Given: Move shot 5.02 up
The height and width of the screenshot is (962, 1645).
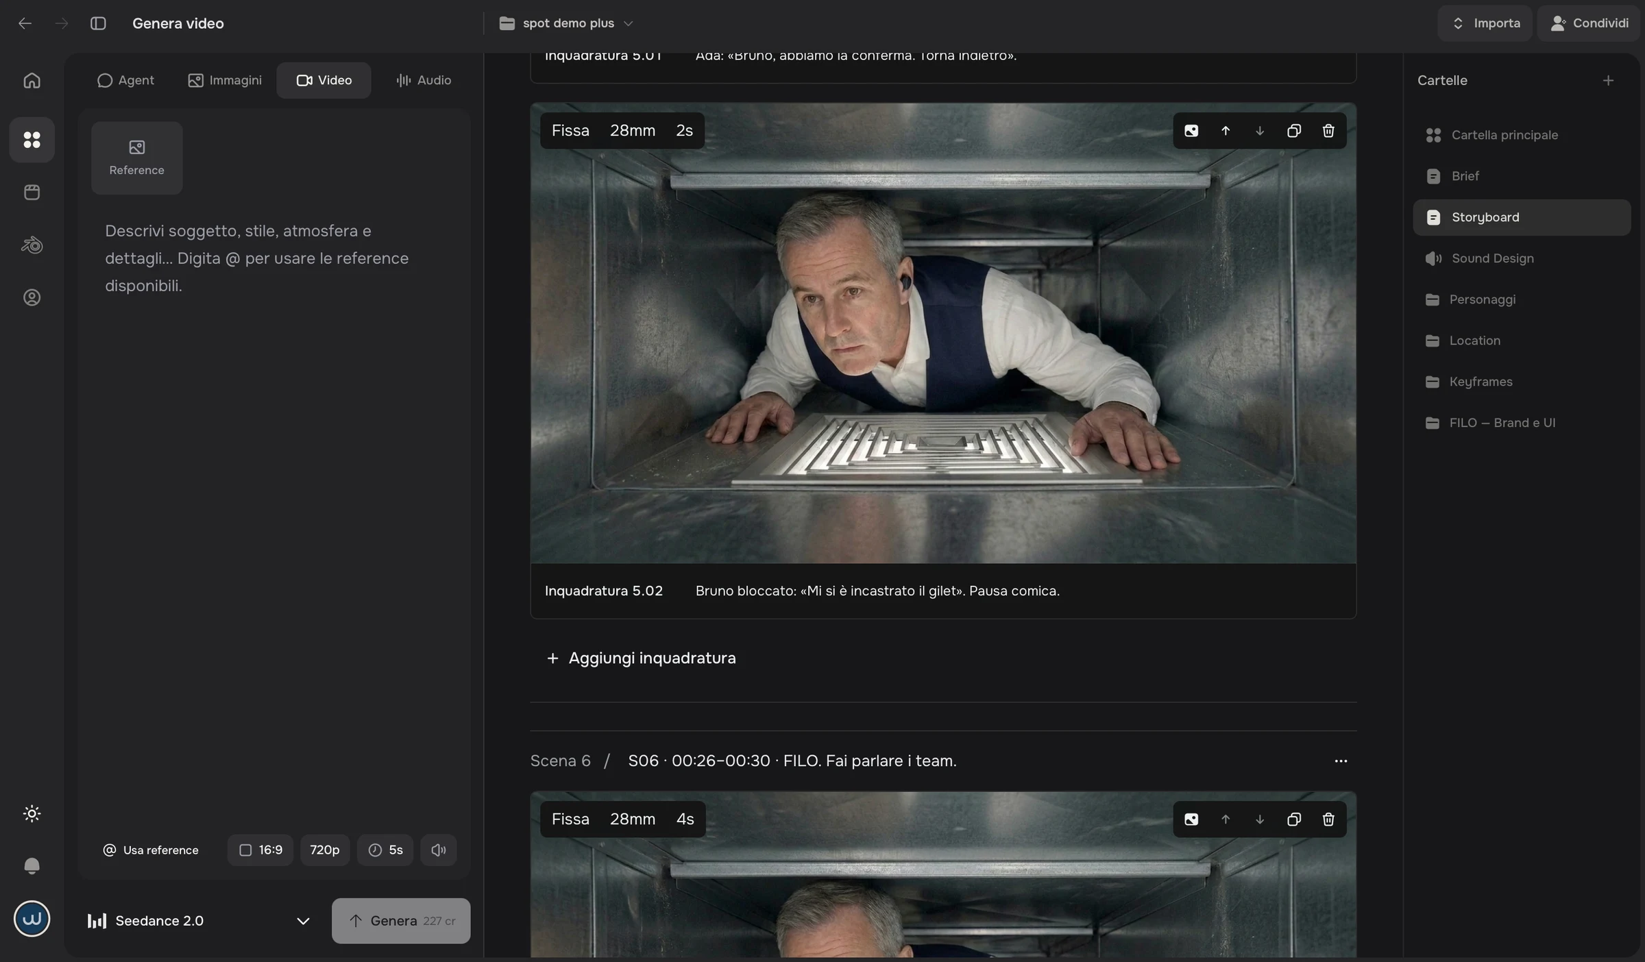Looking at the screenshot, I should point(1226,131).
